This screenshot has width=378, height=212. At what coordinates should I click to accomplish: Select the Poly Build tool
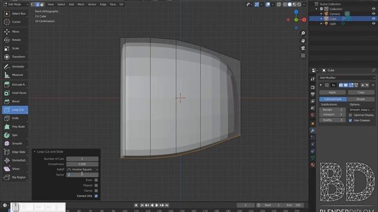tap(15, 127)
